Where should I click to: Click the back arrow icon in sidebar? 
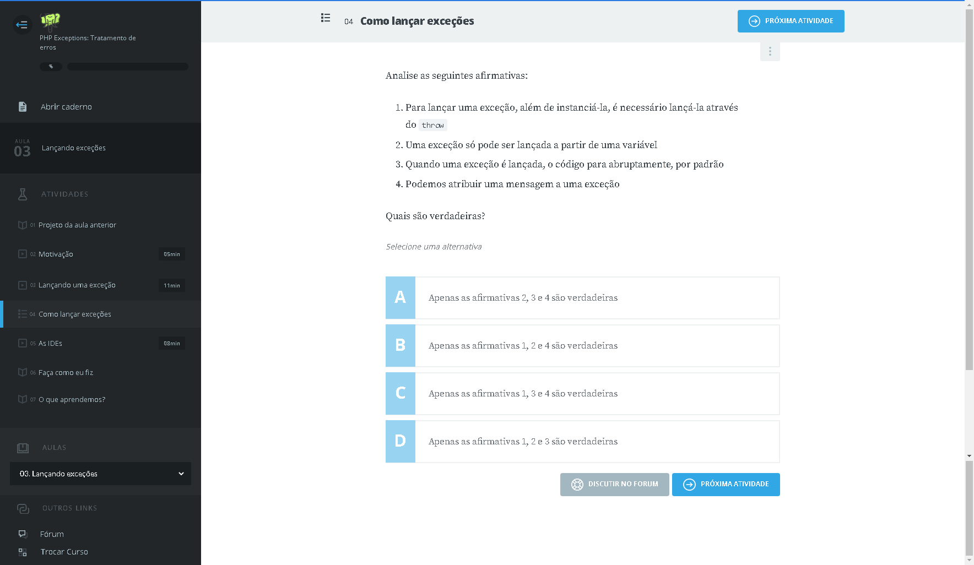(x=22, y=24)
